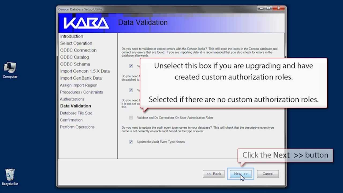Image resolution: width=343 pixels, height=193 pixels.
Task: Select Procedures / Constraints step
Action: click(x=81, y=92)
